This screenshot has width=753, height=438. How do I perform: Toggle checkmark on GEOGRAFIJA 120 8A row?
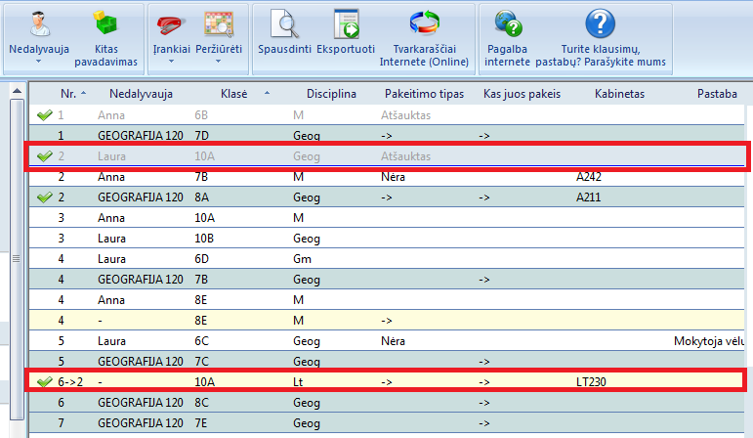click(x=44, y=197)
